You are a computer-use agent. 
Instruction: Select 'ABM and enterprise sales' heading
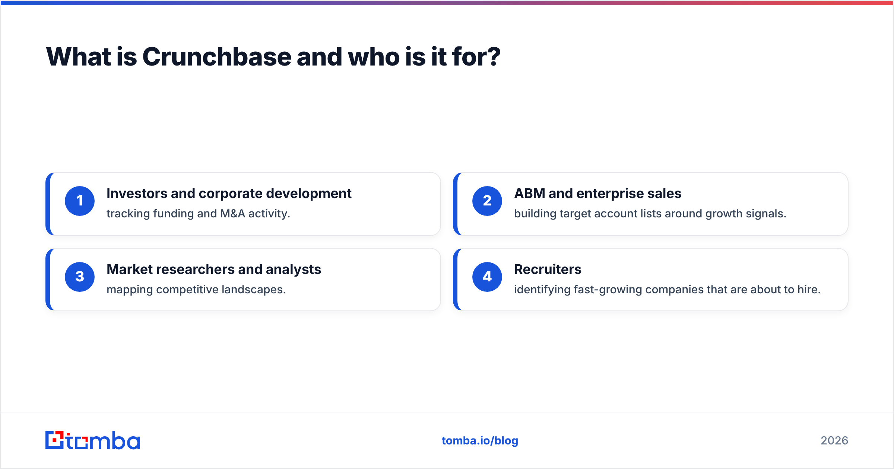[597, 194]
